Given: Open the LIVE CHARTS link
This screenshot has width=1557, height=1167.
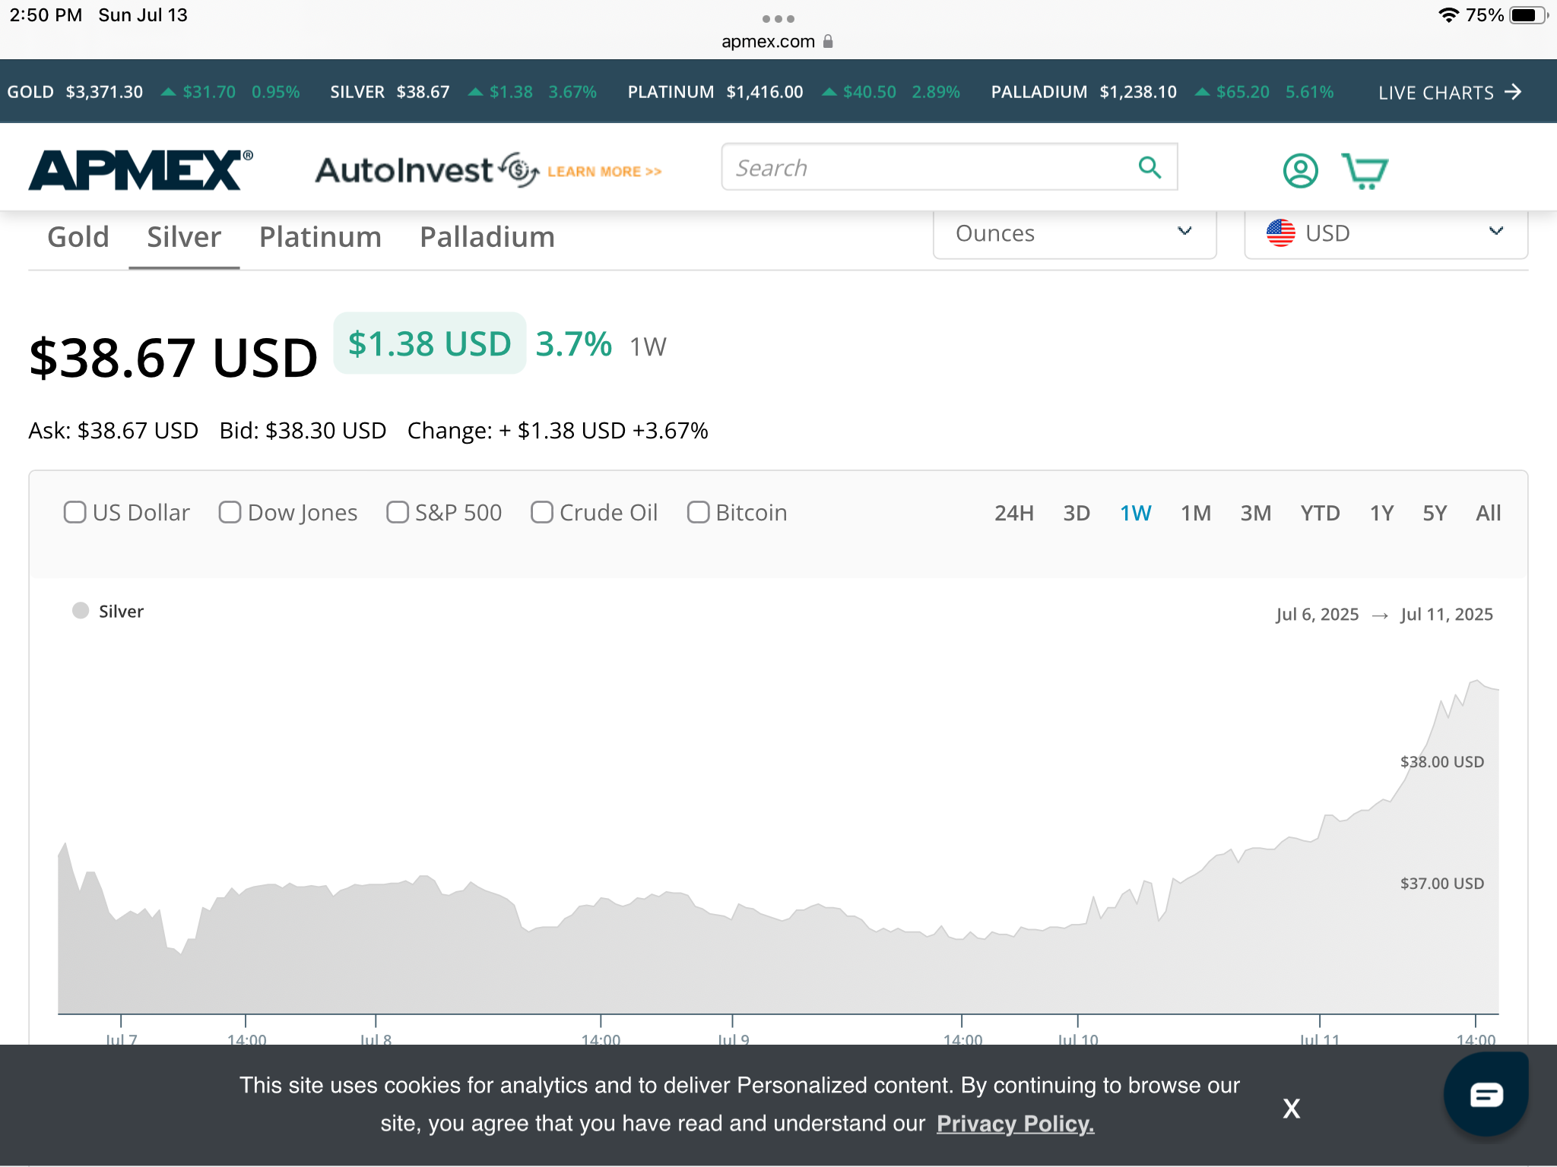Looking at the screenshot, I should pyautogui.click(x=1450, y=92).
